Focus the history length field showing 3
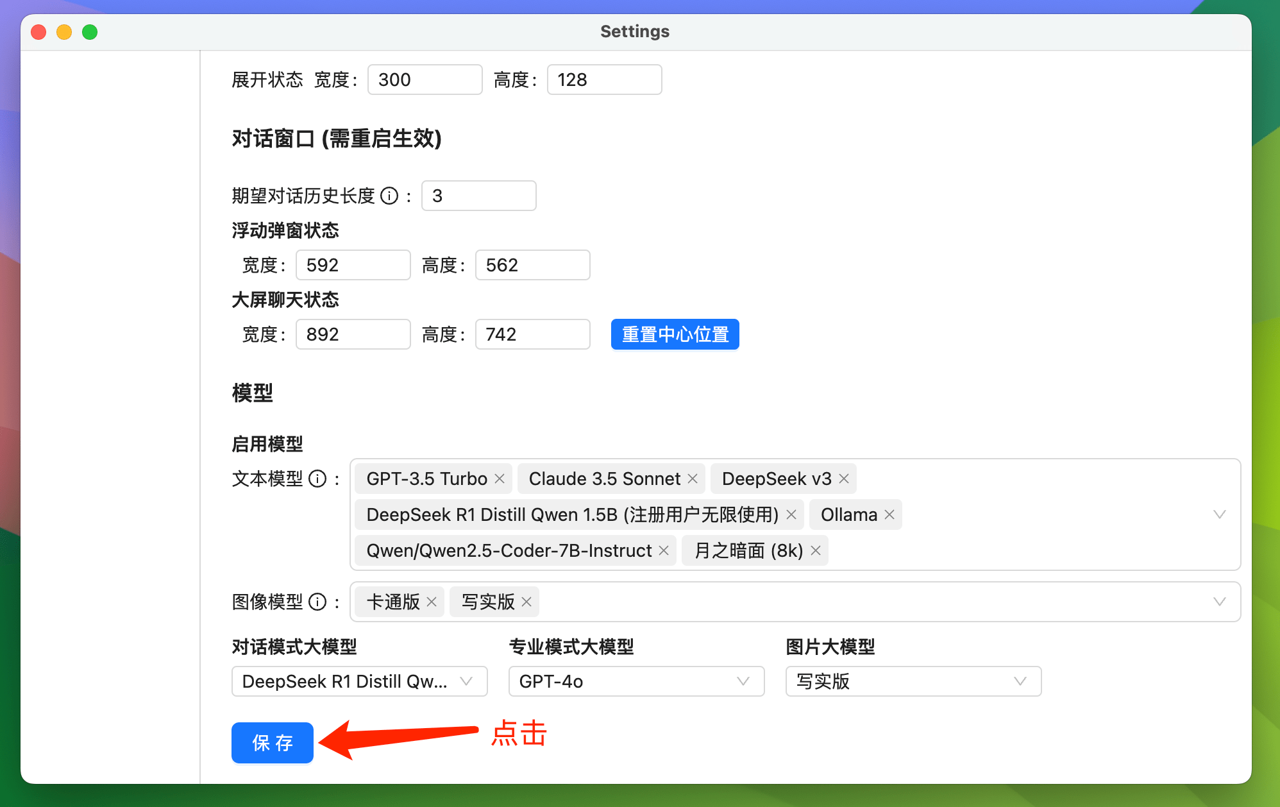The image size is (1280, 807). click(479, 196)
